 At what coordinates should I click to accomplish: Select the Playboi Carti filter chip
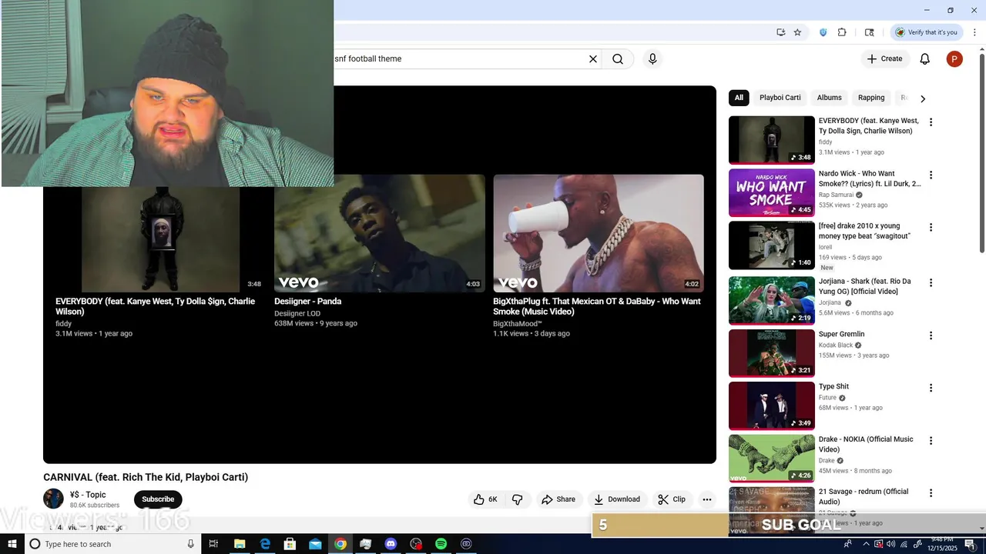click(x=780, y=98)
